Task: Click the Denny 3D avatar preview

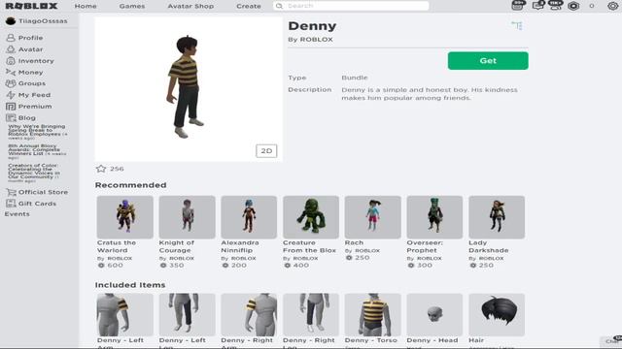Action: point(189,89)
